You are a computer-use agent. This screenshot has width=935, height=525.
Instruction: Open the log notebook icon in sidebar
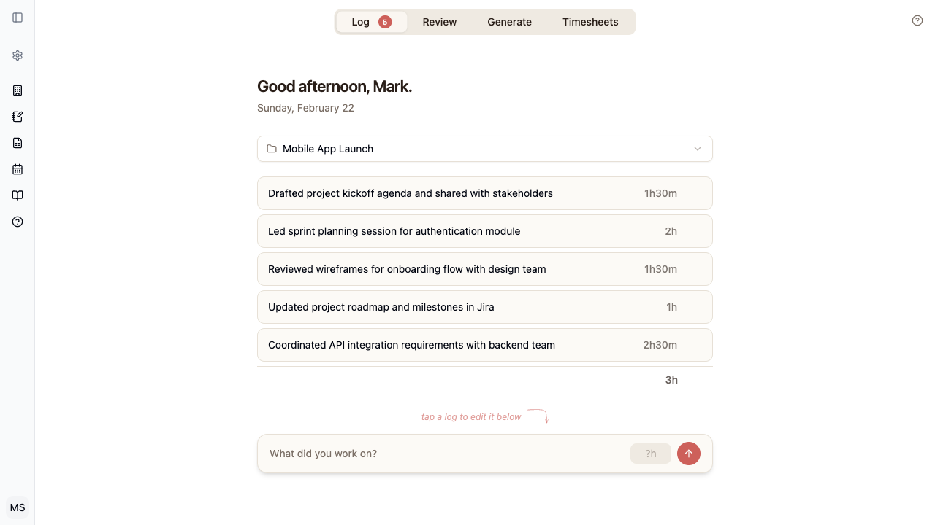18,117
